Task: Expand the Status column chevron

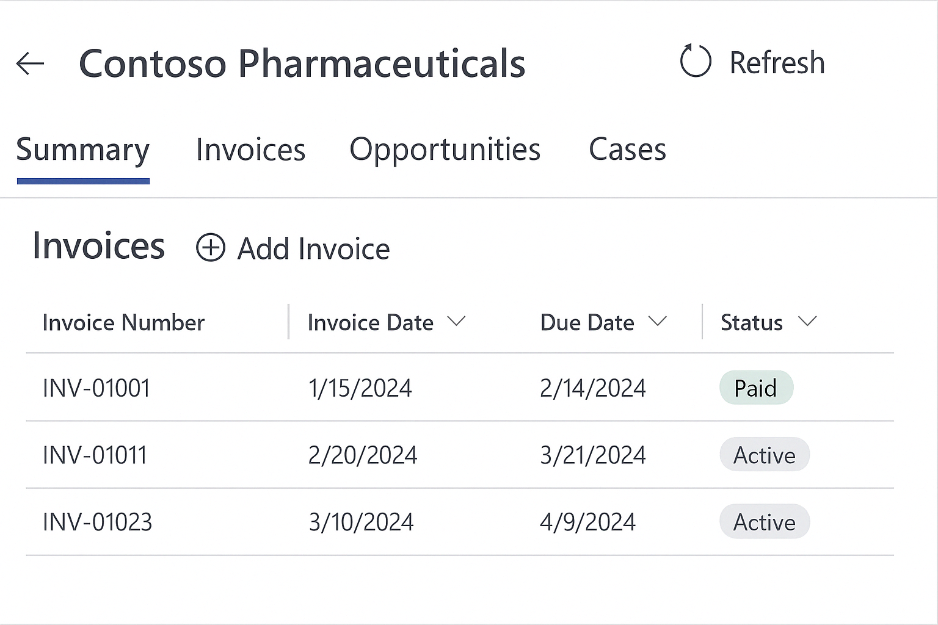Action: [807, 321]
